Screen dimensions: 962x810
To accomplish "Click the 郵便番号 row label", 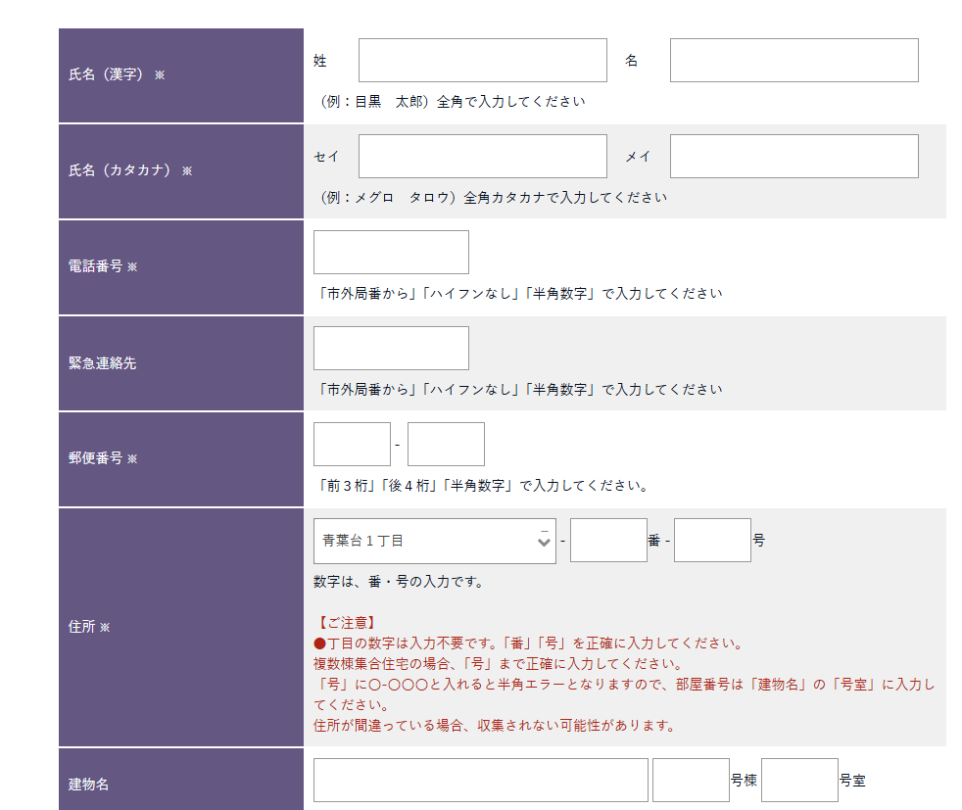I will (96, 458).
